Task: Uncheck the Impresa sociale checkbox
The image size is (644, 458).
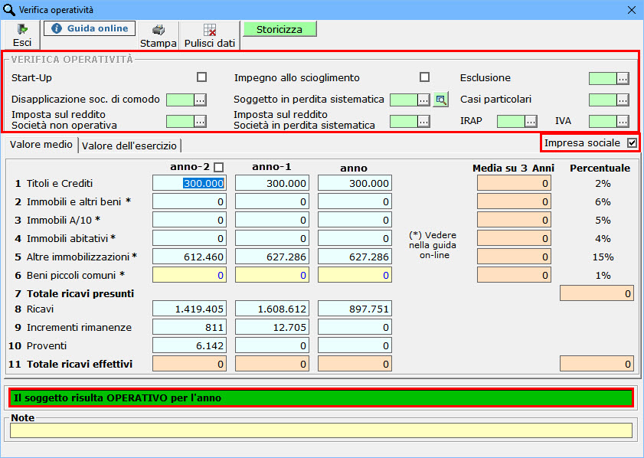Action: tap(632, 143)
